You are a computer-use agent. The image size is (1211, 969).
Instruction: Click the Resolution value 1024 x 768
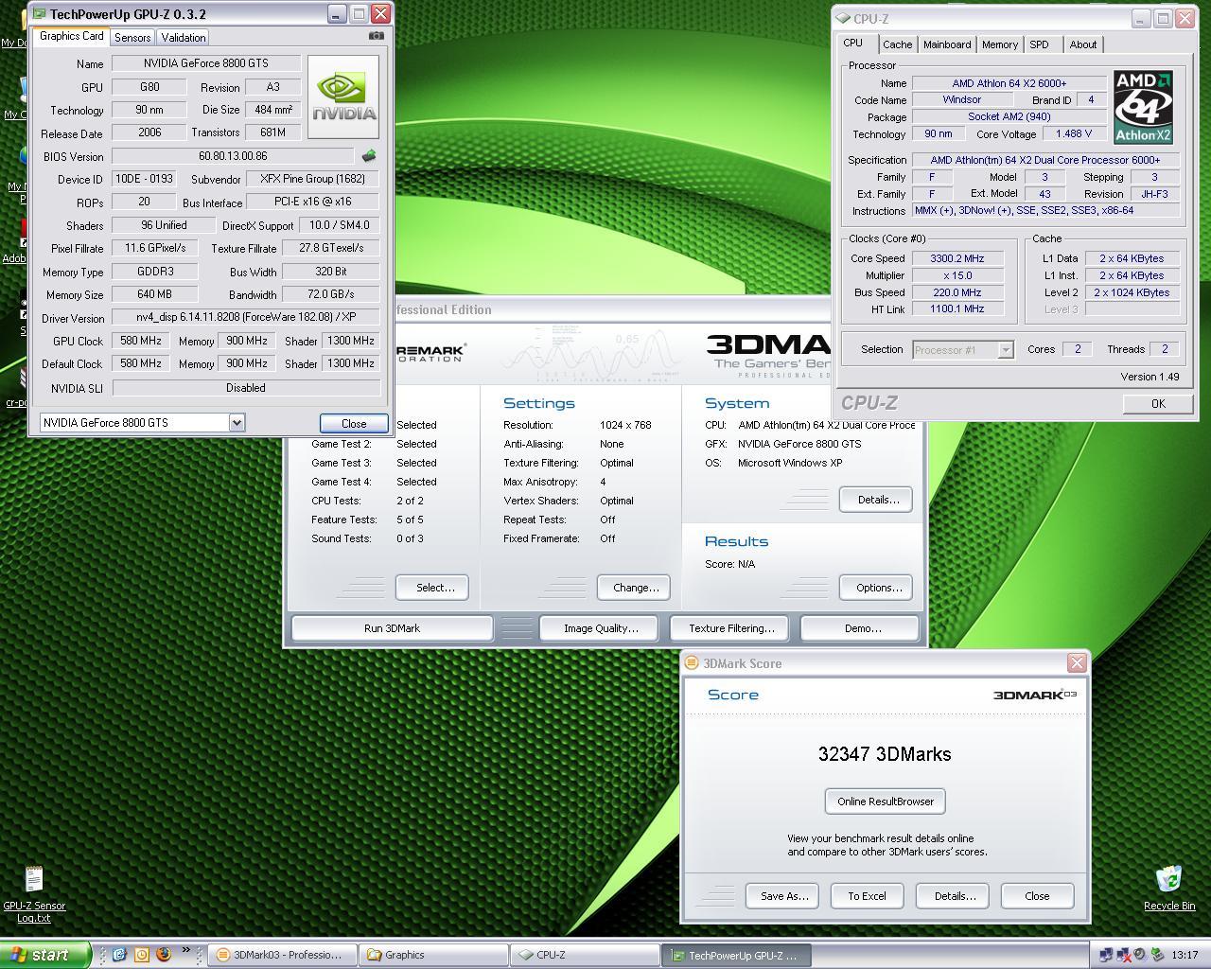[625, 425]
